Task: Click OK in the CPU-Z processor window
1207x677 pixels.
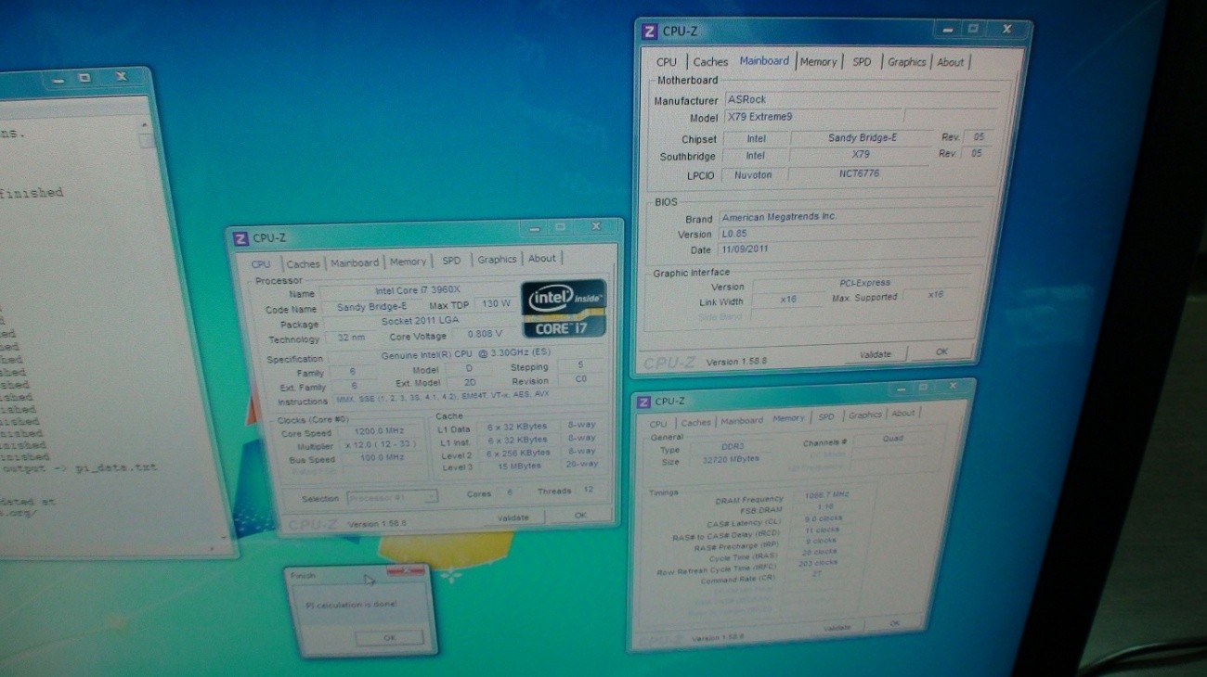Action: (579, 516)
